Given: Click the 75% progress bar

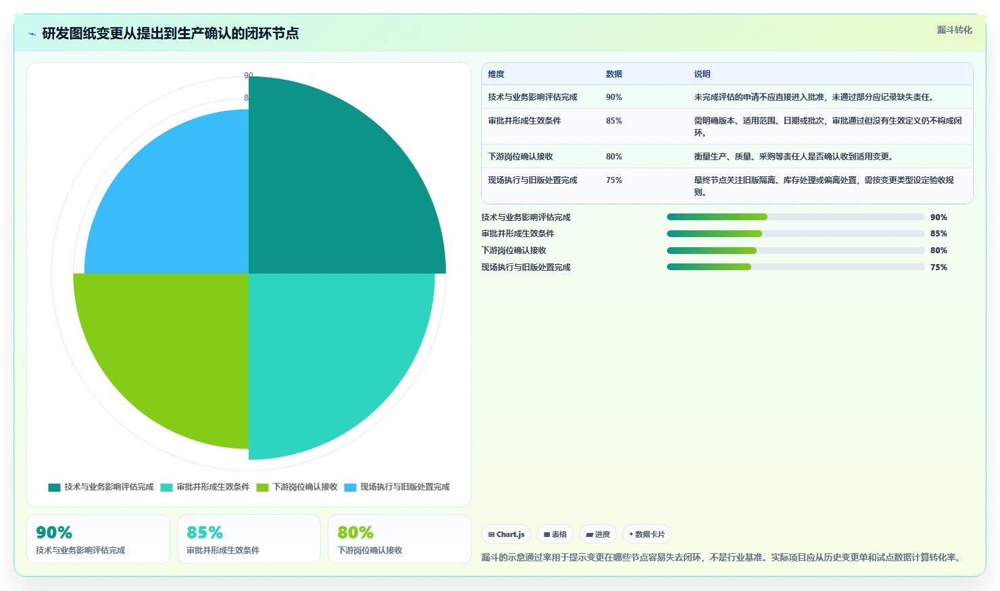Looking at the screenshot, I should [795, 267].
